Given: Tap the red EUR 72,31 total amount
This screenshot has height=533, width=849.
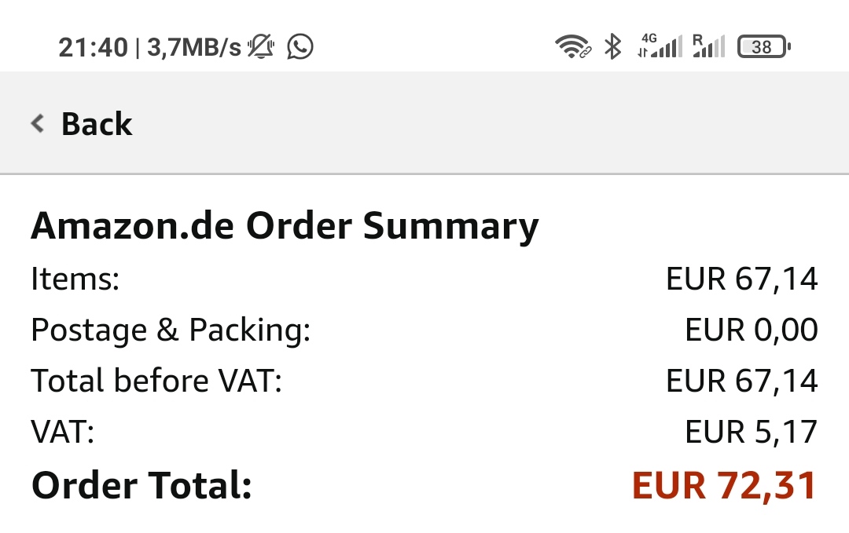Looking at the screenshot, I should pos(724,485).
